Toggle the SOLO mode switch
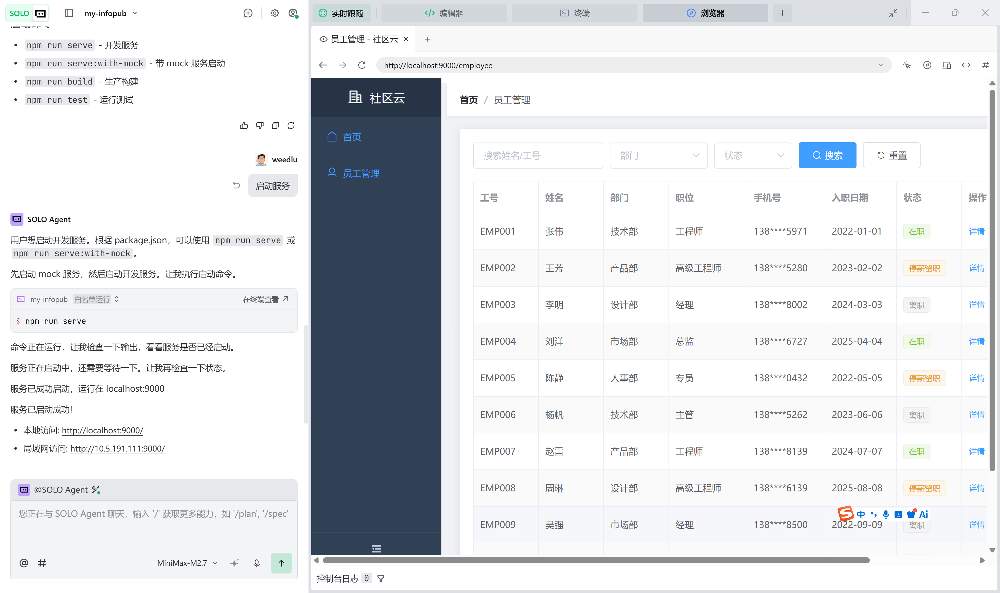1000x593 pixels. 27,13
